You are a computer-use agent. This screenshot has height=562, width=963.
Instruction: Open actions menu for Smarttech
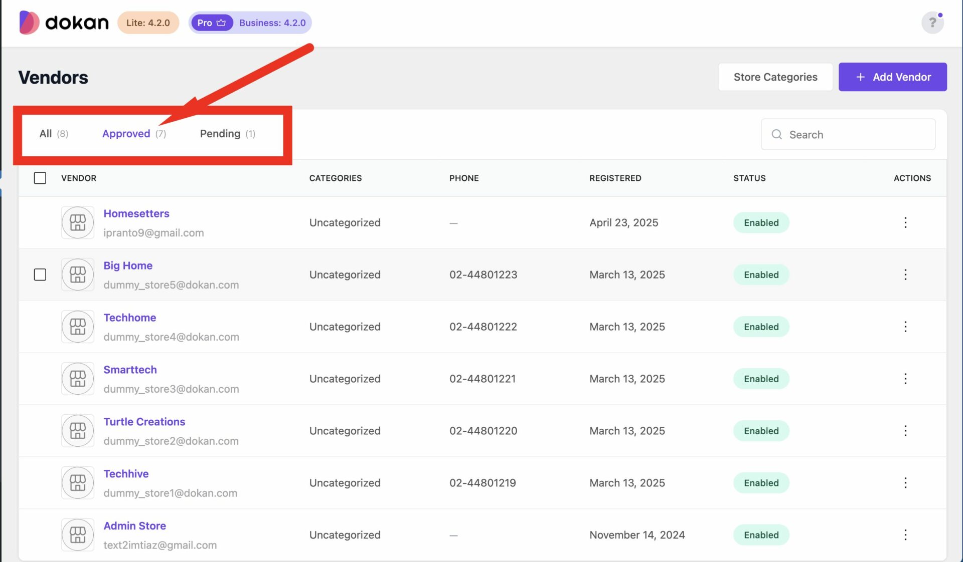pyautogui.click(x=905, y=379)
